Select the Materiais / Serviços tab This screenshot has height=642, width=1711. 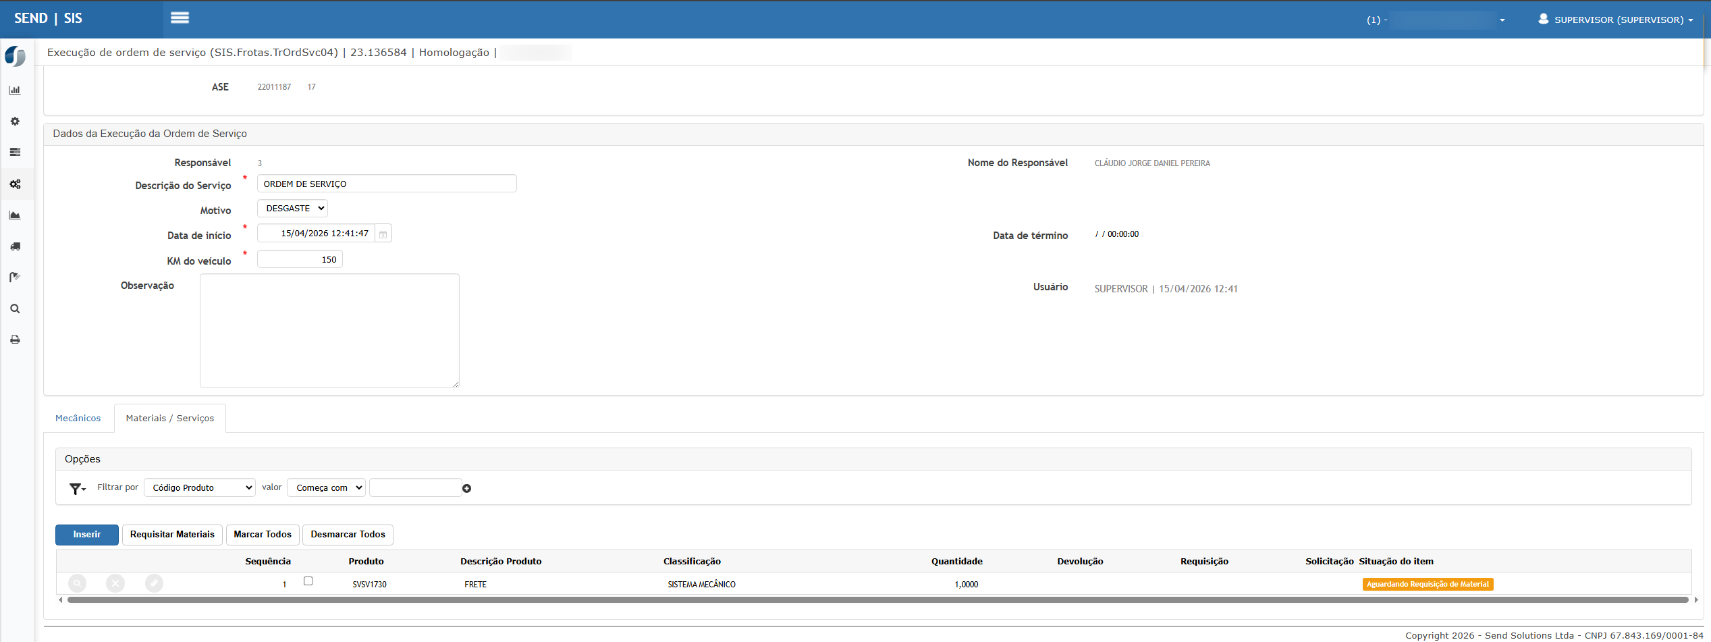[170, 419]
